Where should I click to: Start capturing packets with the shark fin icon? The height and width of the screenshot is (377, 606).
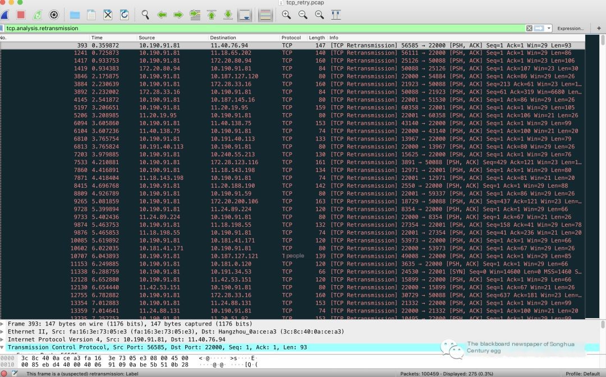pyautogui.click(x=4, y=15)
